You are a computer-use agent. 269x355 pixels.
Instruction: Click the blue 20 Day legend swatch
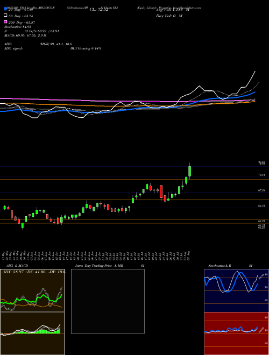5,9
